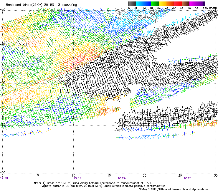
Task: Click the green 15-20 knots legend swatch
Action: [x=155, y=4]
